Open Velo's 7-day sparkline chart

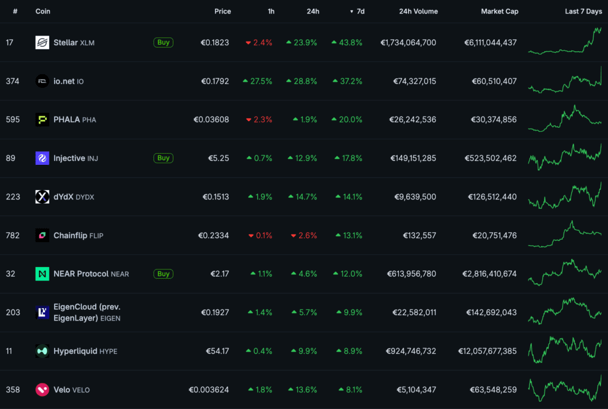point(565,388)
